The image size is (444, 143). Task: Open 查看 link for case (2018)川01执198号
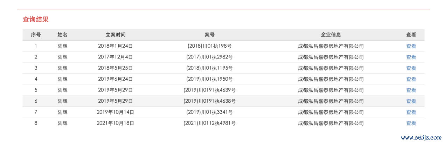click(x=411, y=46)
